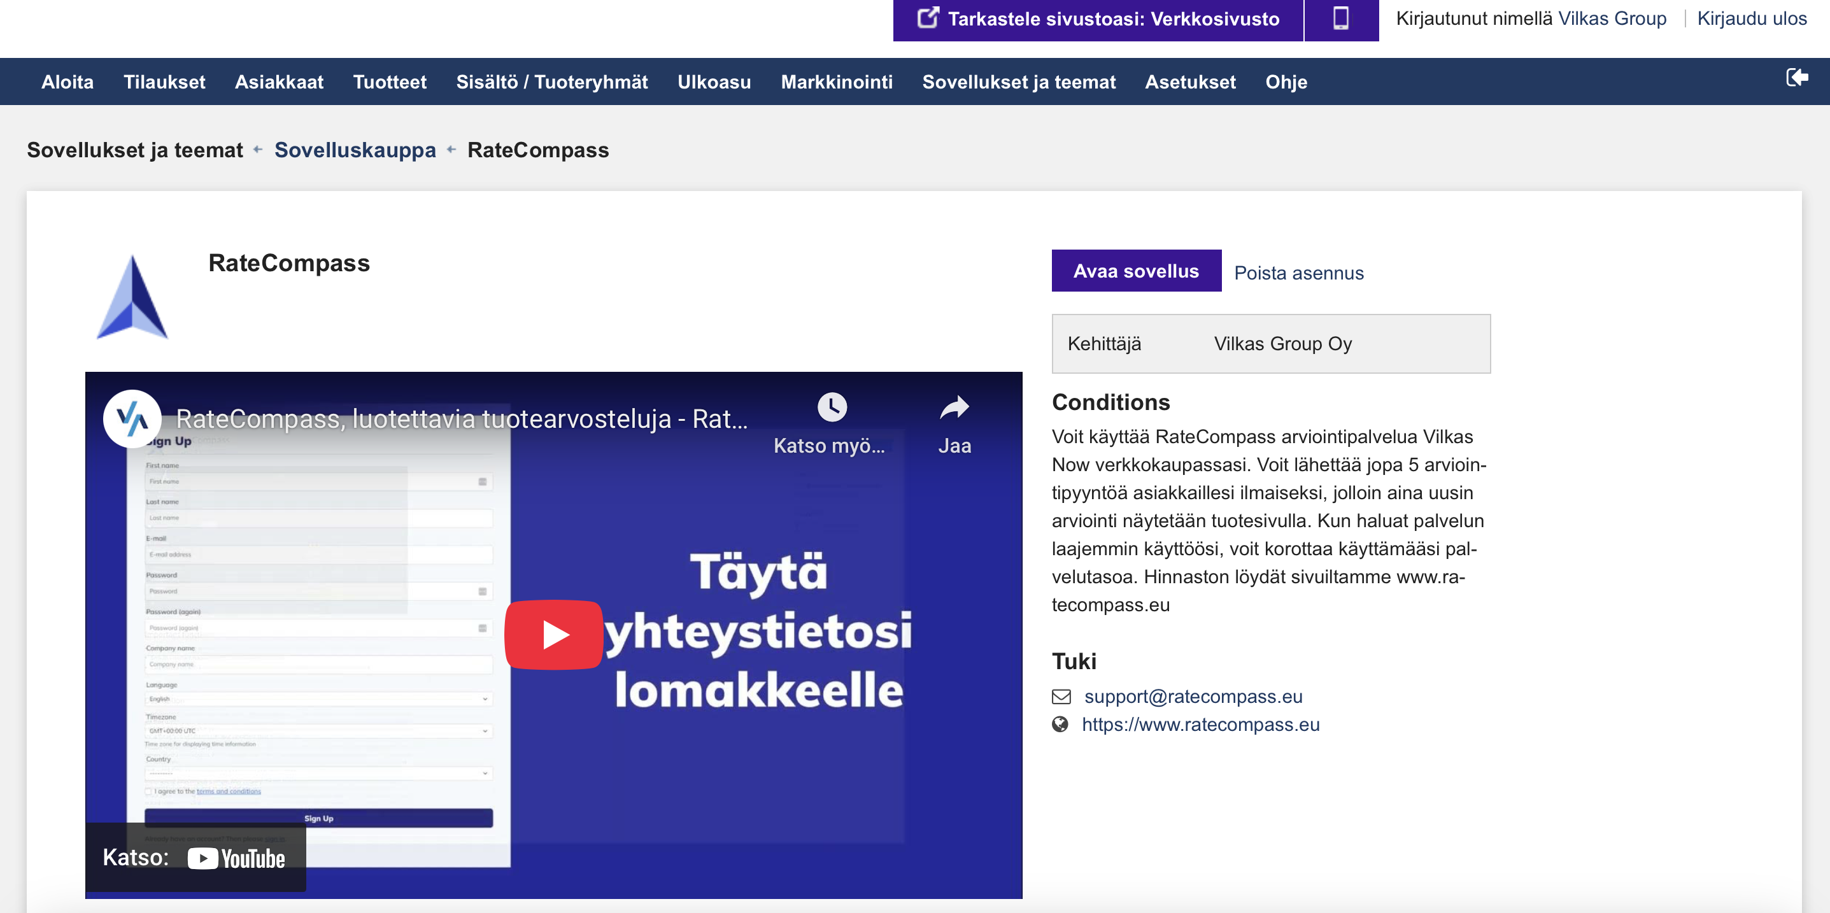Click the email envelope icon under Tuki

tap(1061, 697)
